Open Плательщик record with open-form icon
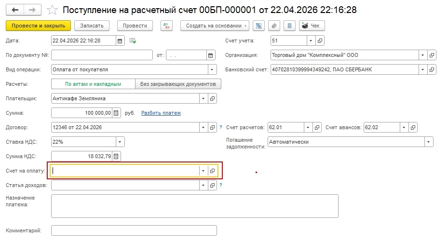Screen dimensions: 448x242 click(x=212, y=98)
